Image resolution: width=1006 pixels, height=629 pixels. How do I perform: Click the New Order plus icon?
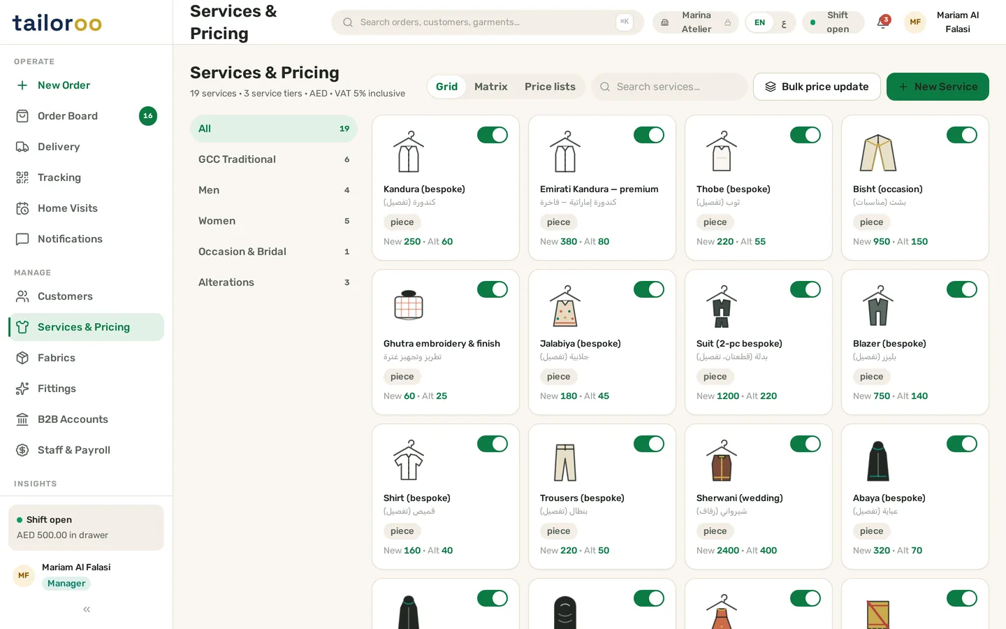coord(22,85)
